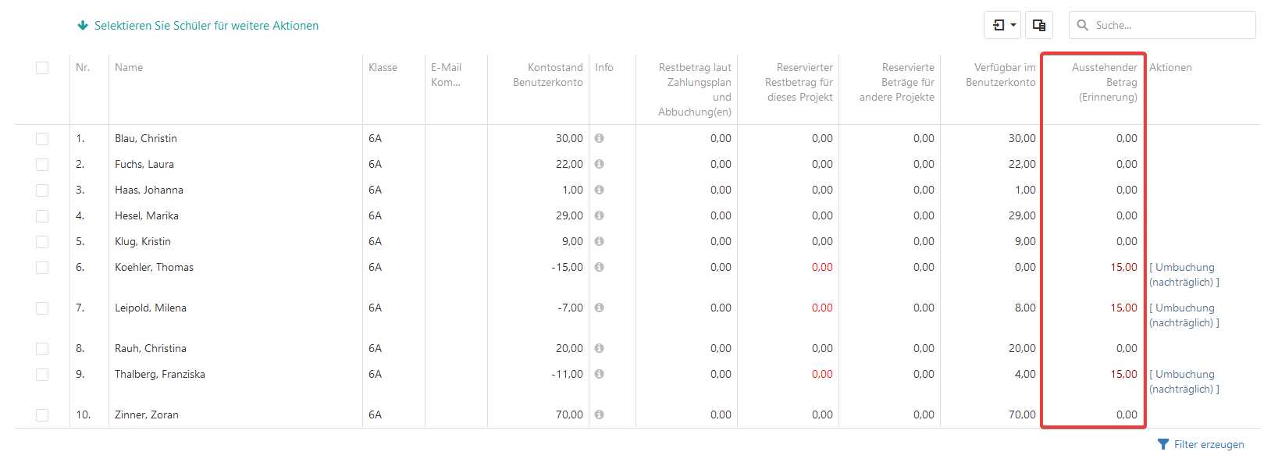Check the box for Fuchs, Laura

[x=42, y=165]
